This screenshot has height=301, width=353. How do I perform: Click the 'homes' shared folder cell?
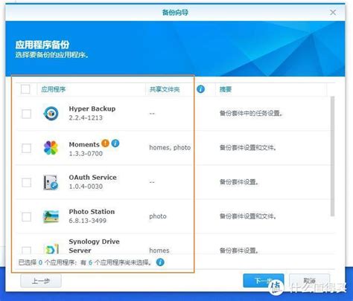point(159,250)
